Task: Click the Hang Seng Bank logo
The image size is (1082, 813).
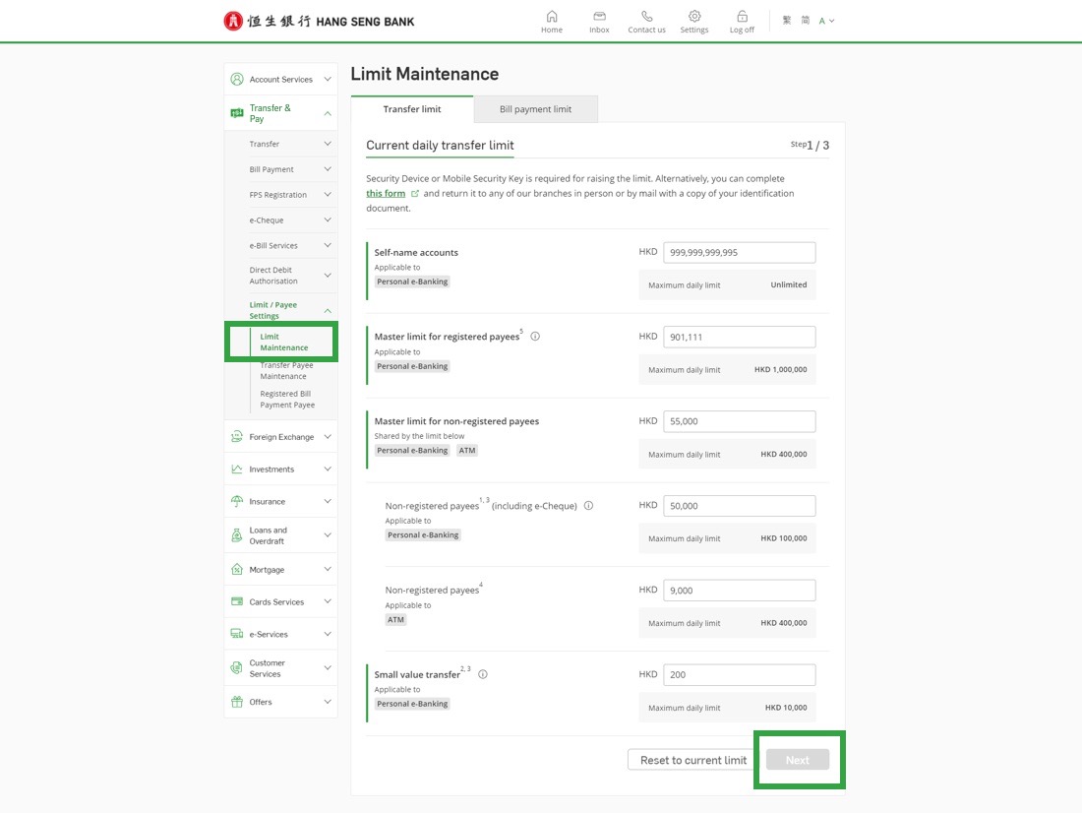Action: pos(319,21)
